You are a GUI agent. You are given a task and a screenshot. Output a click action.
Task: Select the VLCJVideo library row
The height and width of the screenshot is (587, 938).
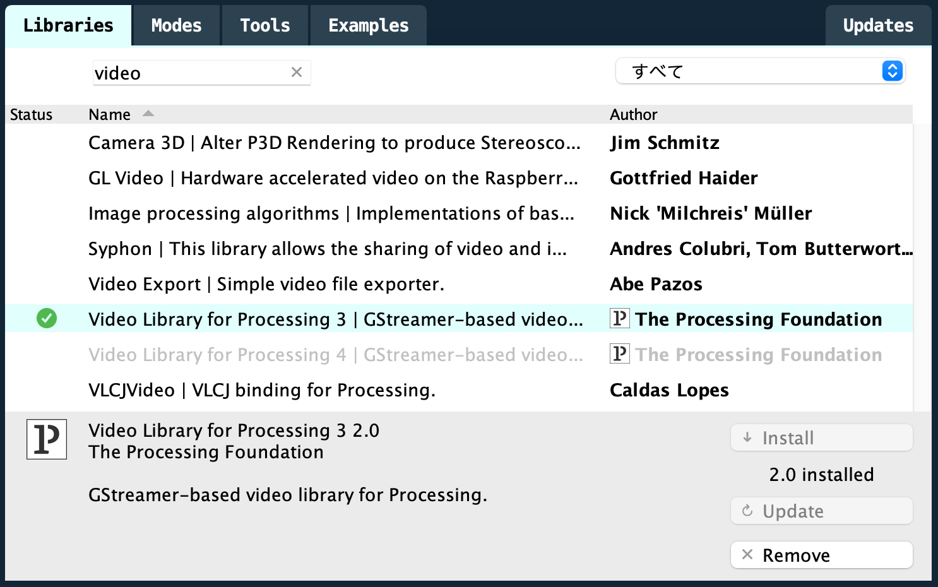(262, 390)
